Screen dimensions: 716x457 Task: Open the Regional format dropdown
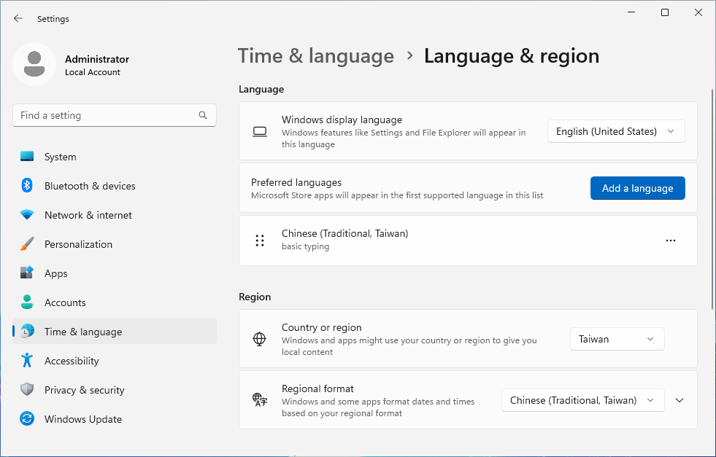582,400
